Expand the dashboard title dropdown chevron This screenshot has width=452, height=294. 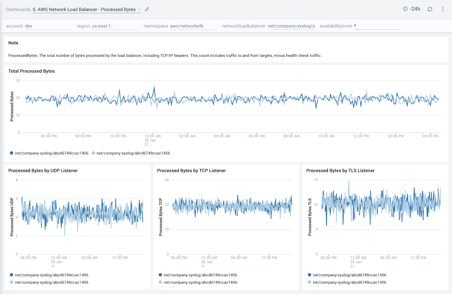pos(140,10)
